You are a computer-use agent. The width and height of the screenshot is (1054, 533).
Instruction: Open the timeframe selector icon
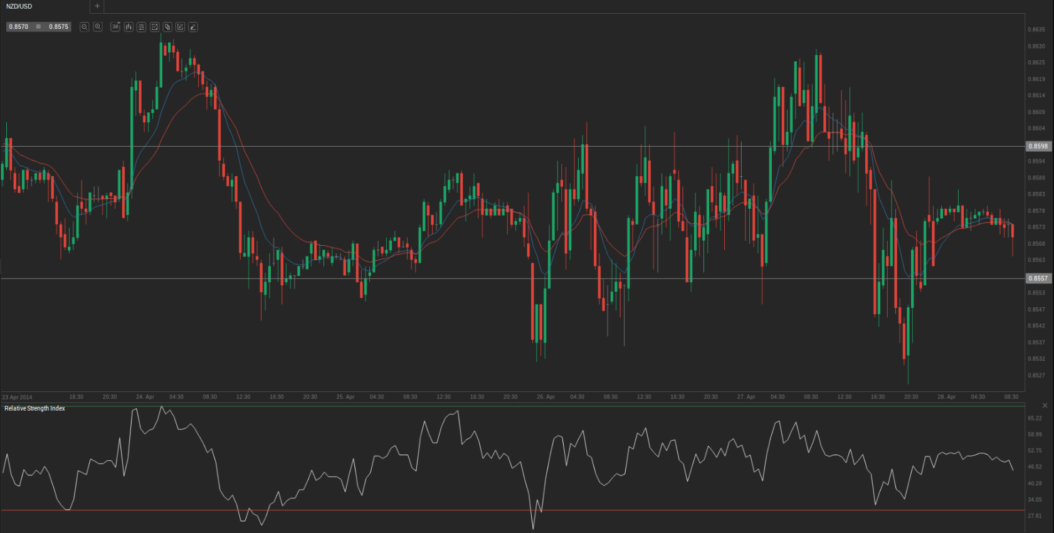(115, 27)
